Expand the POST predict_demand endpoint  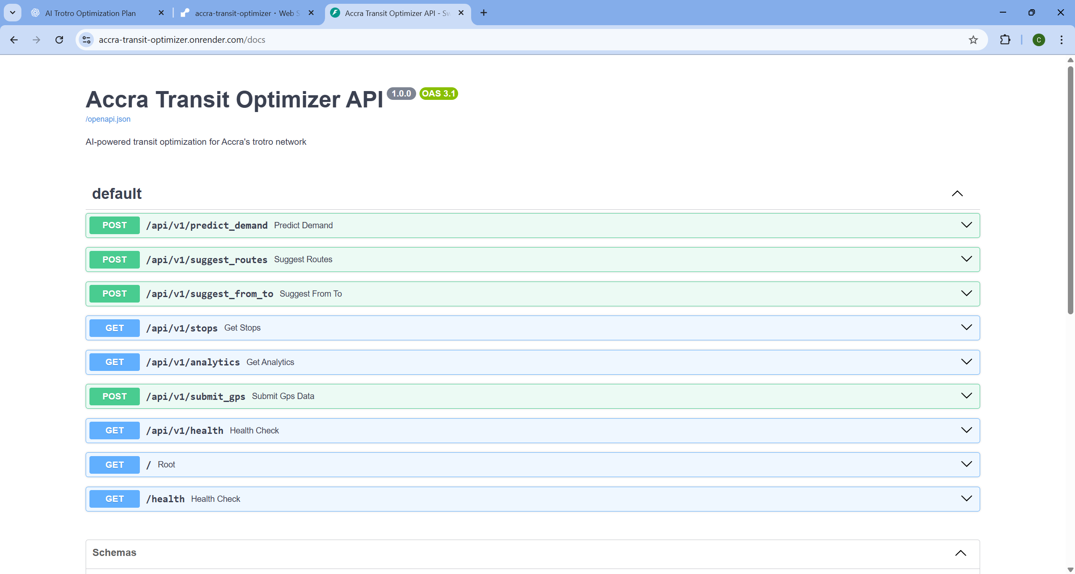pos(966,225)
